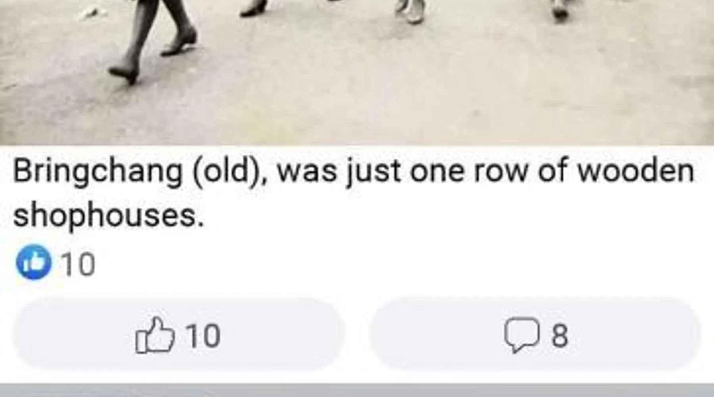Screen dimensions: 714x397
Task: Click the blank right side of the Comment pill
Action: [635, 334]
